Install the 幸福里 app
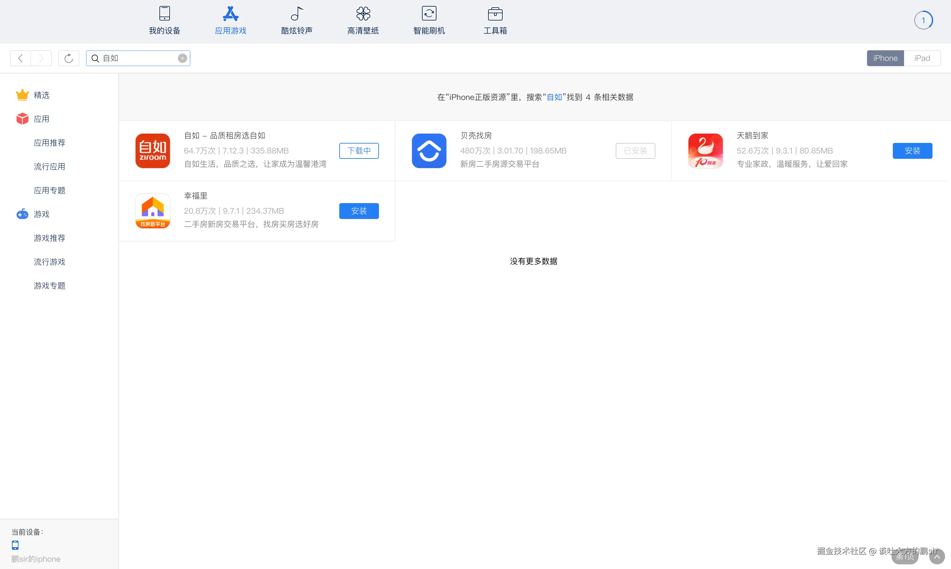This screenshot has height=569, width=951. (359, 211)
